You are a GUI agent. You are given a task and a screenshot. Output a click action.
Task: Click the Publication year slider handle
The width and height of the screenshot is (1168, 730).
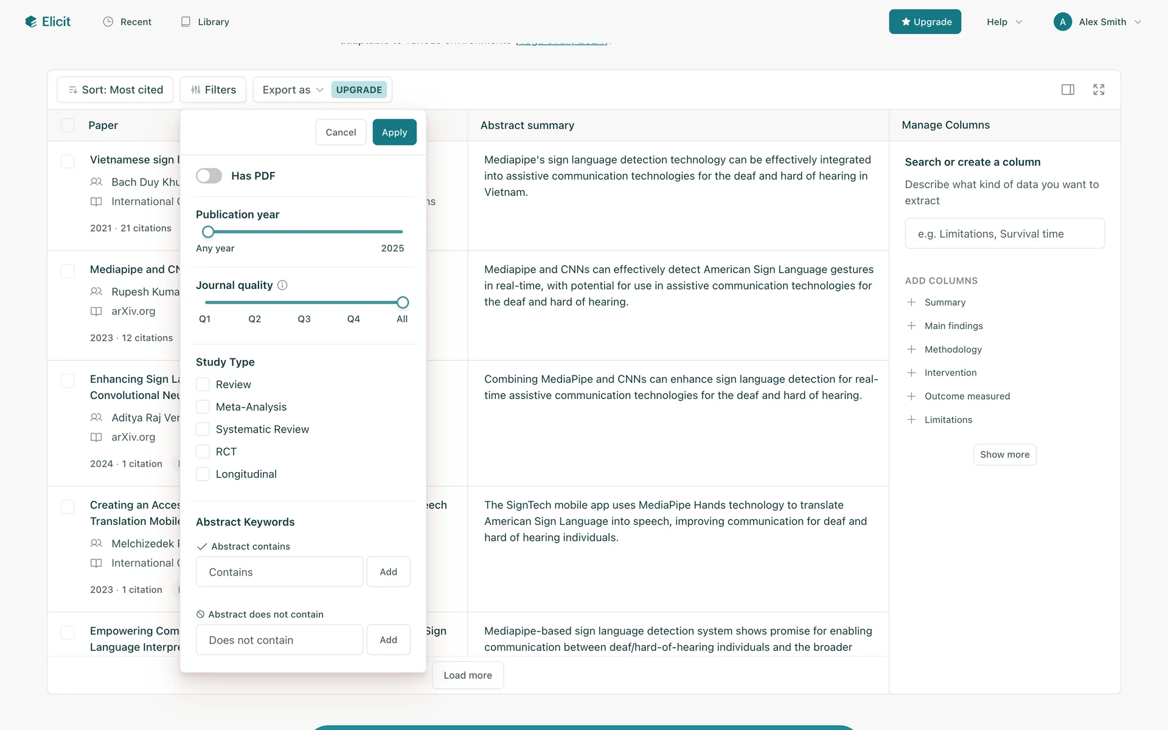[x=208, y=232]
